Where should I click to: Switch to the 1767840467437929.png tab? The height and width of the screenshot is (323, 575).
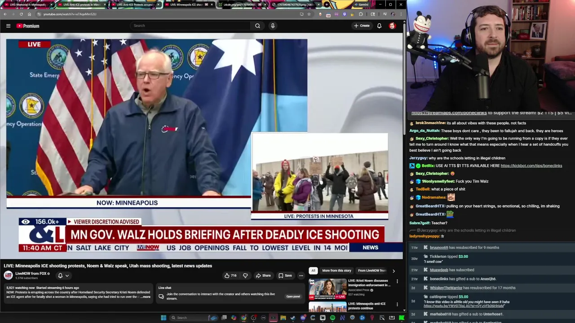pos(296,4)
